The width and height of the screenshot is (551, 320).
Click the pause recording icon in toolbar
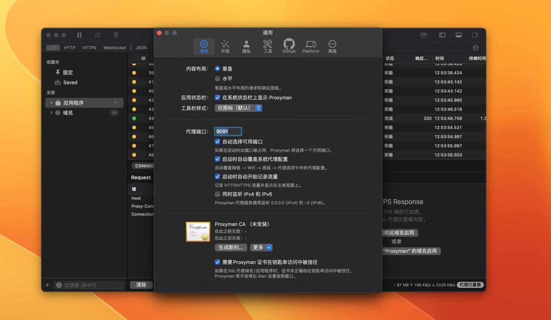79,35
